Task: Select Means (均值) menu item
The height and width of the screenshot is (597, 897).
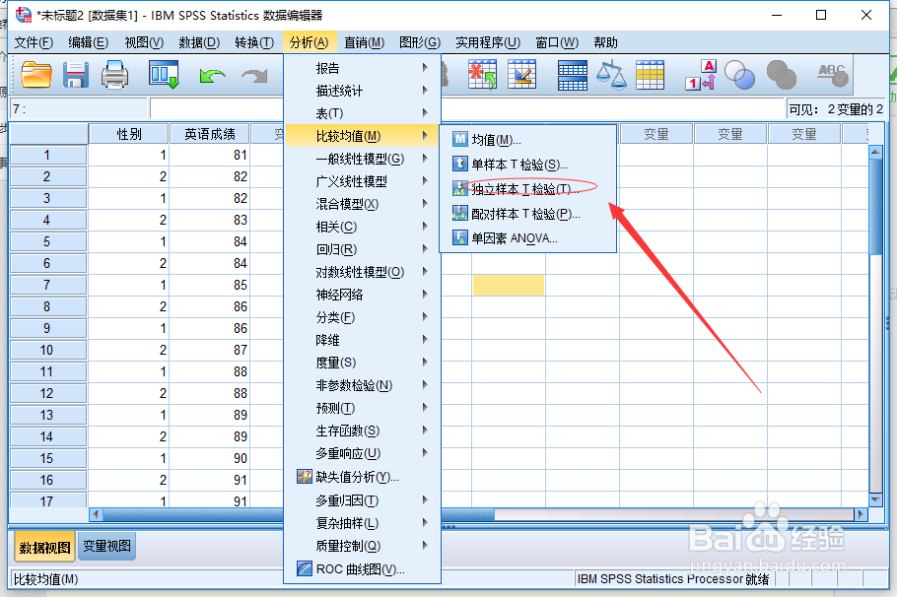Action: [x=528, y=140]
